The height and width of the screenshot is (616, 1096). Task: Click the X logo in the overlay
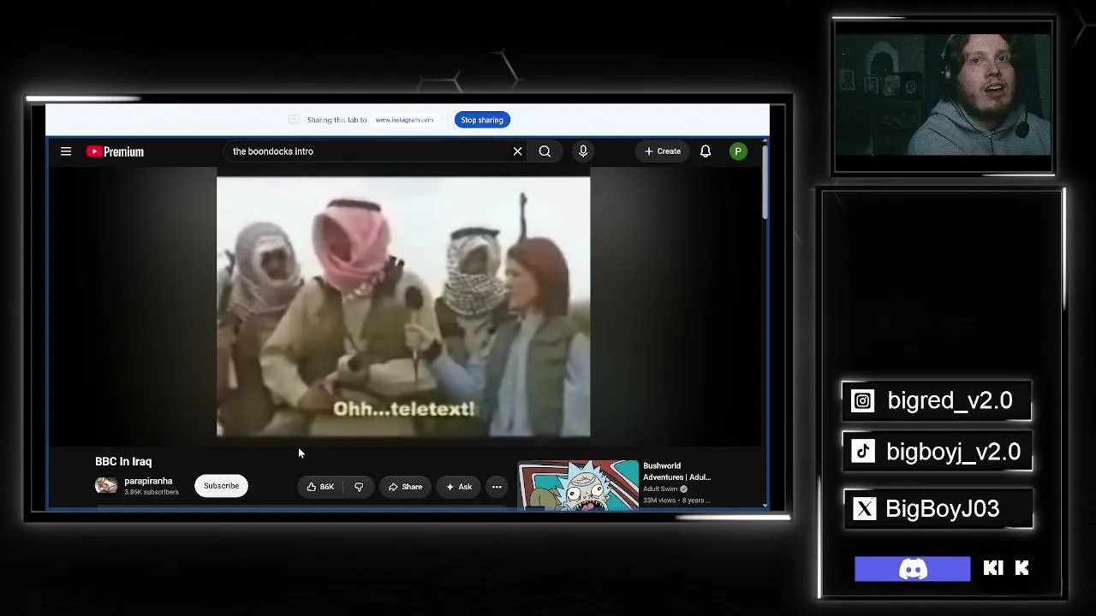[865, 508]
